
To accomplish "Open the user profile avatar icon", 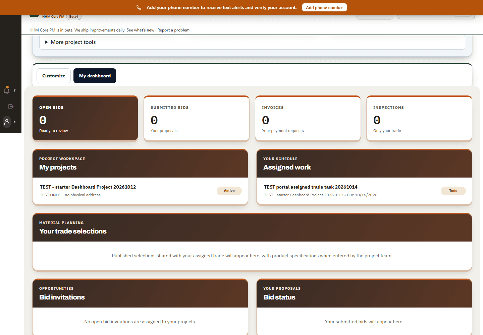I will click(x=7, y=122).
